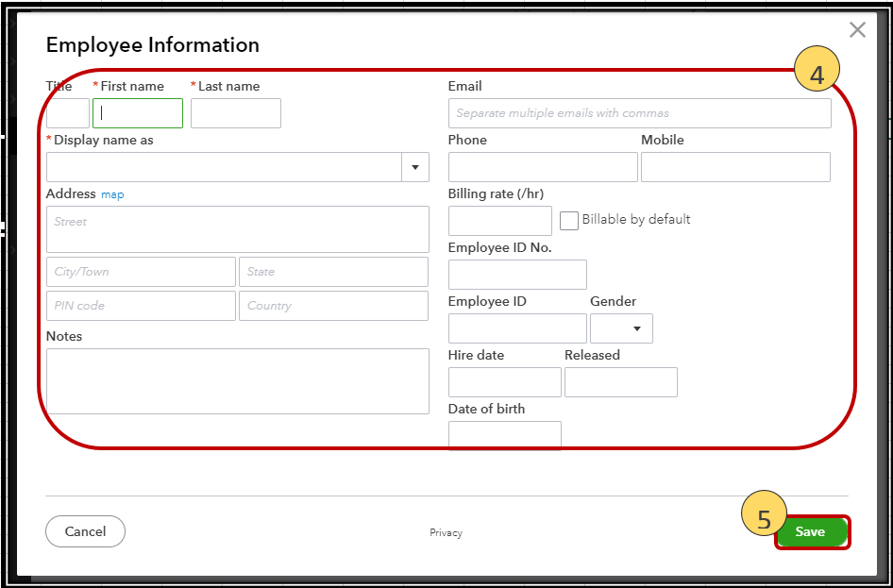Click the Email input field
The height and width of the screenshot is (588, 893).
pyautogui.click(x=639, y=113)
